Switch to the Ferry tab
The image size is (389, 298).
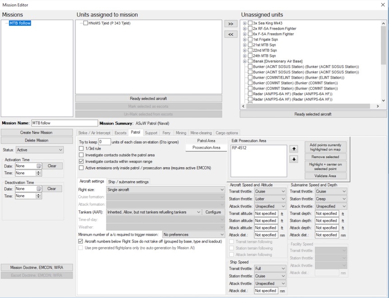click(166, 133)
